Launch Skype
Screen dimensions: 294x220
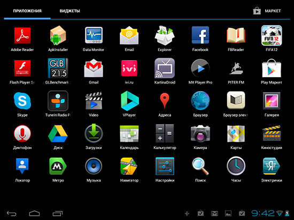coord(22,101)
